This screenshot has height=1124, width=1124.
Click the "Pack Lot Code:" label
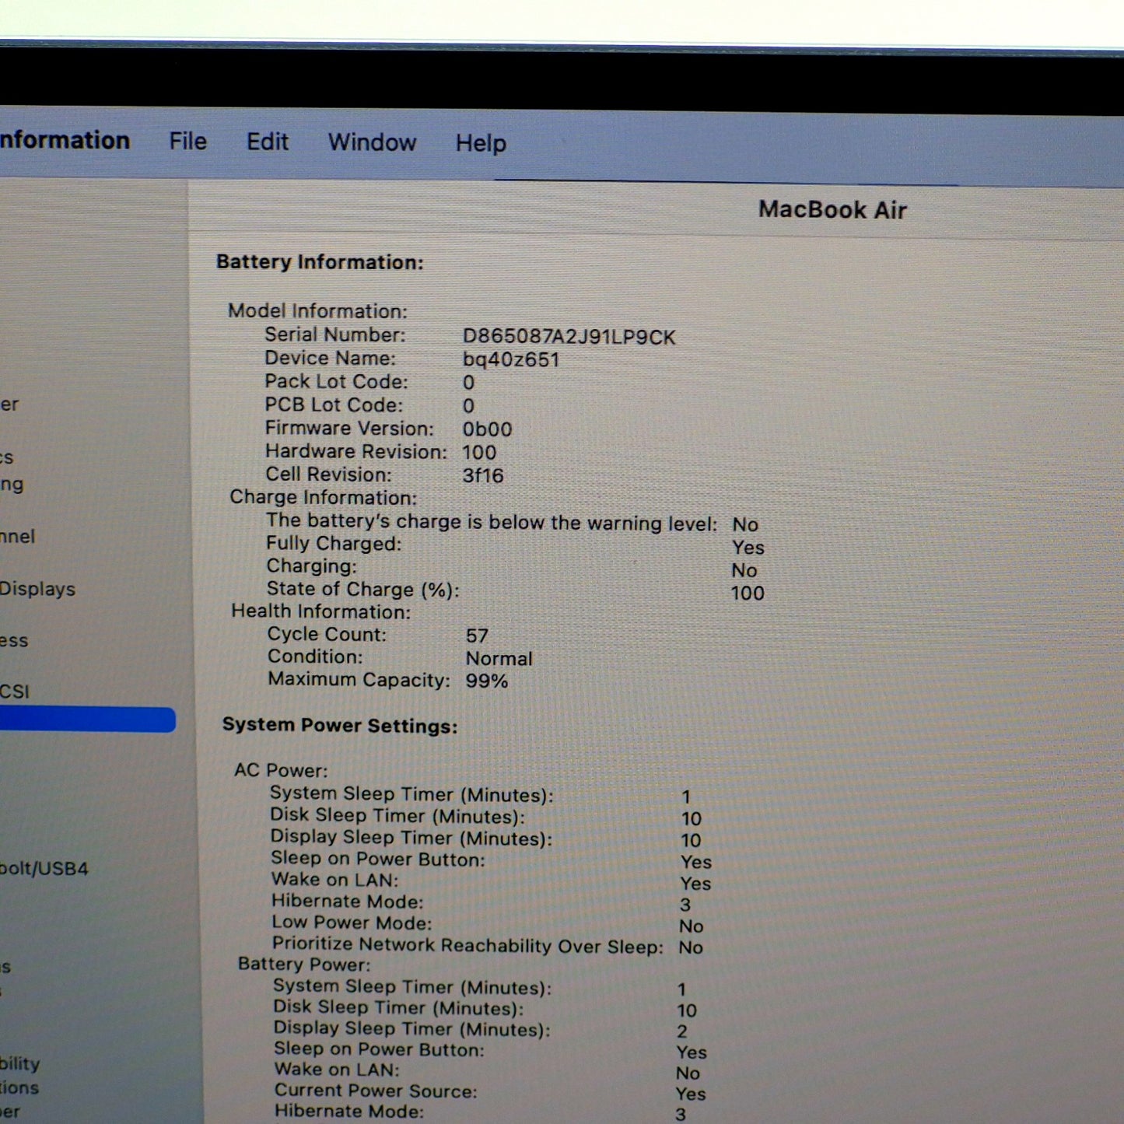click(336, 382)
